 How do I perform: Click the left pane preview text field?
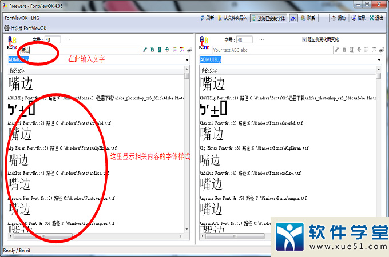coord(81,50)
